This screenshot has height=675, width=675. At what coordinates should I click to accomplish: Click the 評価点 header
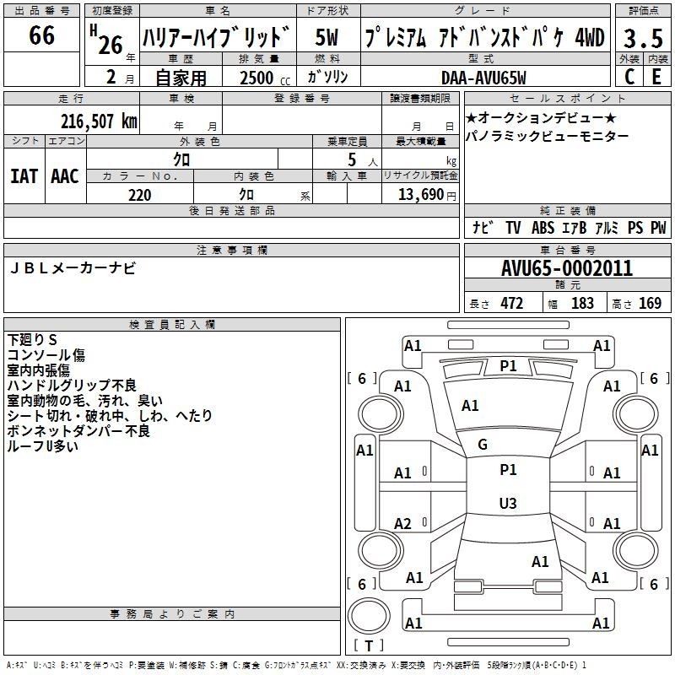pyautogui.click(x=643, y=11)
